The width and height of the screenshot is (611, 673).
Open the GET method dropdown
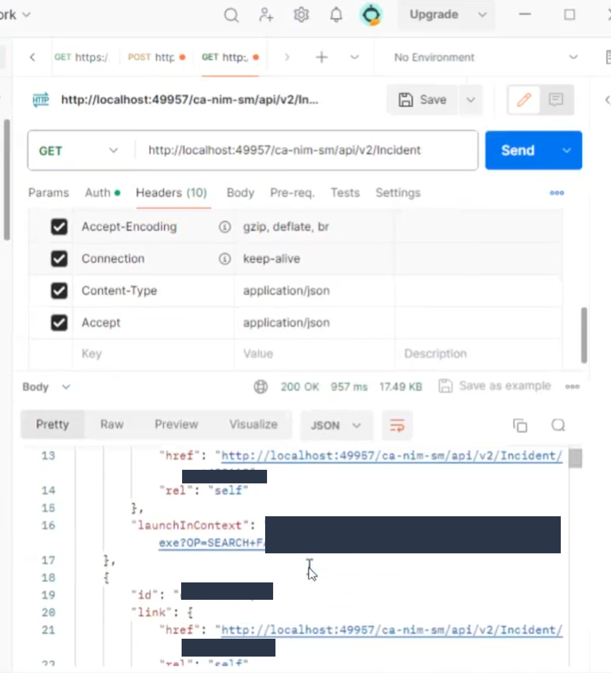point(79,151)
